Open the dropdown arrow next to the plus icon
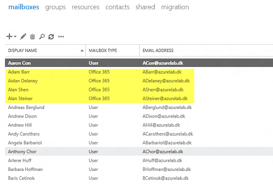The height and width of the screenshot is (184, 273). coord(15,37)
